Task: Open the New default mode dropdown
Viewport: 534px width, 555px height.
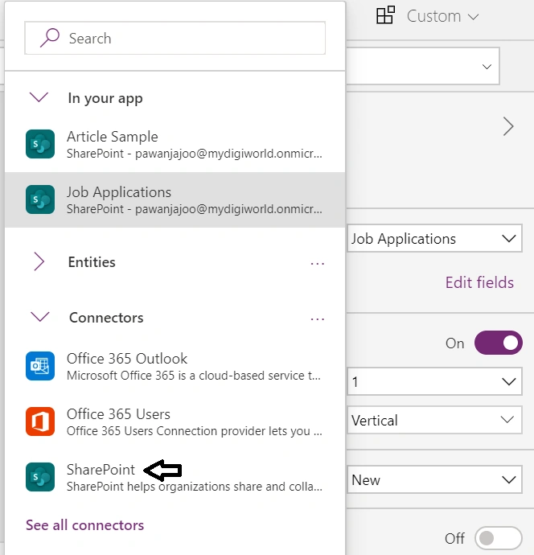Action: pyautogui.click(x=434, y=479)
